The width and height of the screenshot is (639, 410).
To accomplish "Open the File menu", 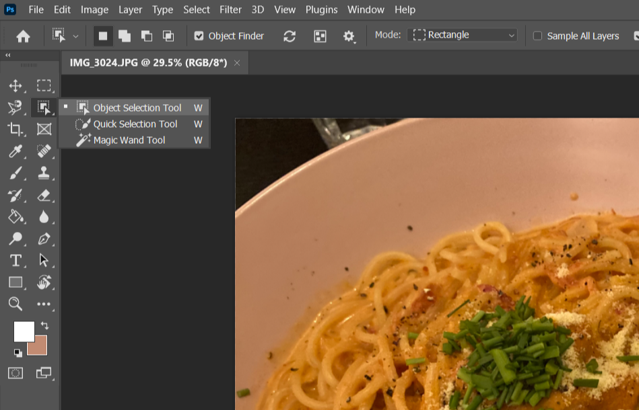I will (x=36, y=10).
